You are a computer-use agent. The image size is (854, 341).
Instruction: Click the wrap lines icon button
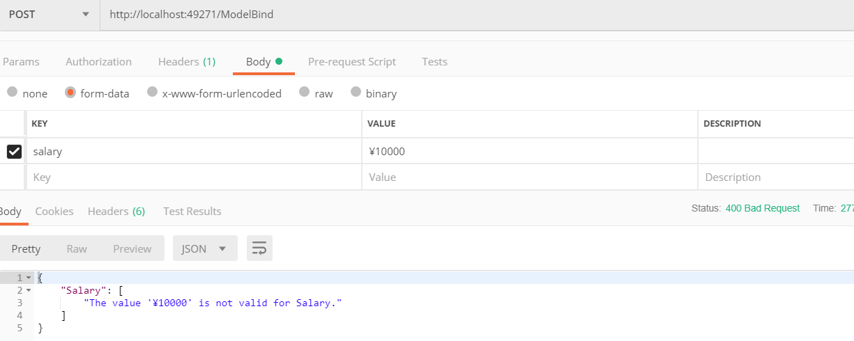tap(259, 248)
